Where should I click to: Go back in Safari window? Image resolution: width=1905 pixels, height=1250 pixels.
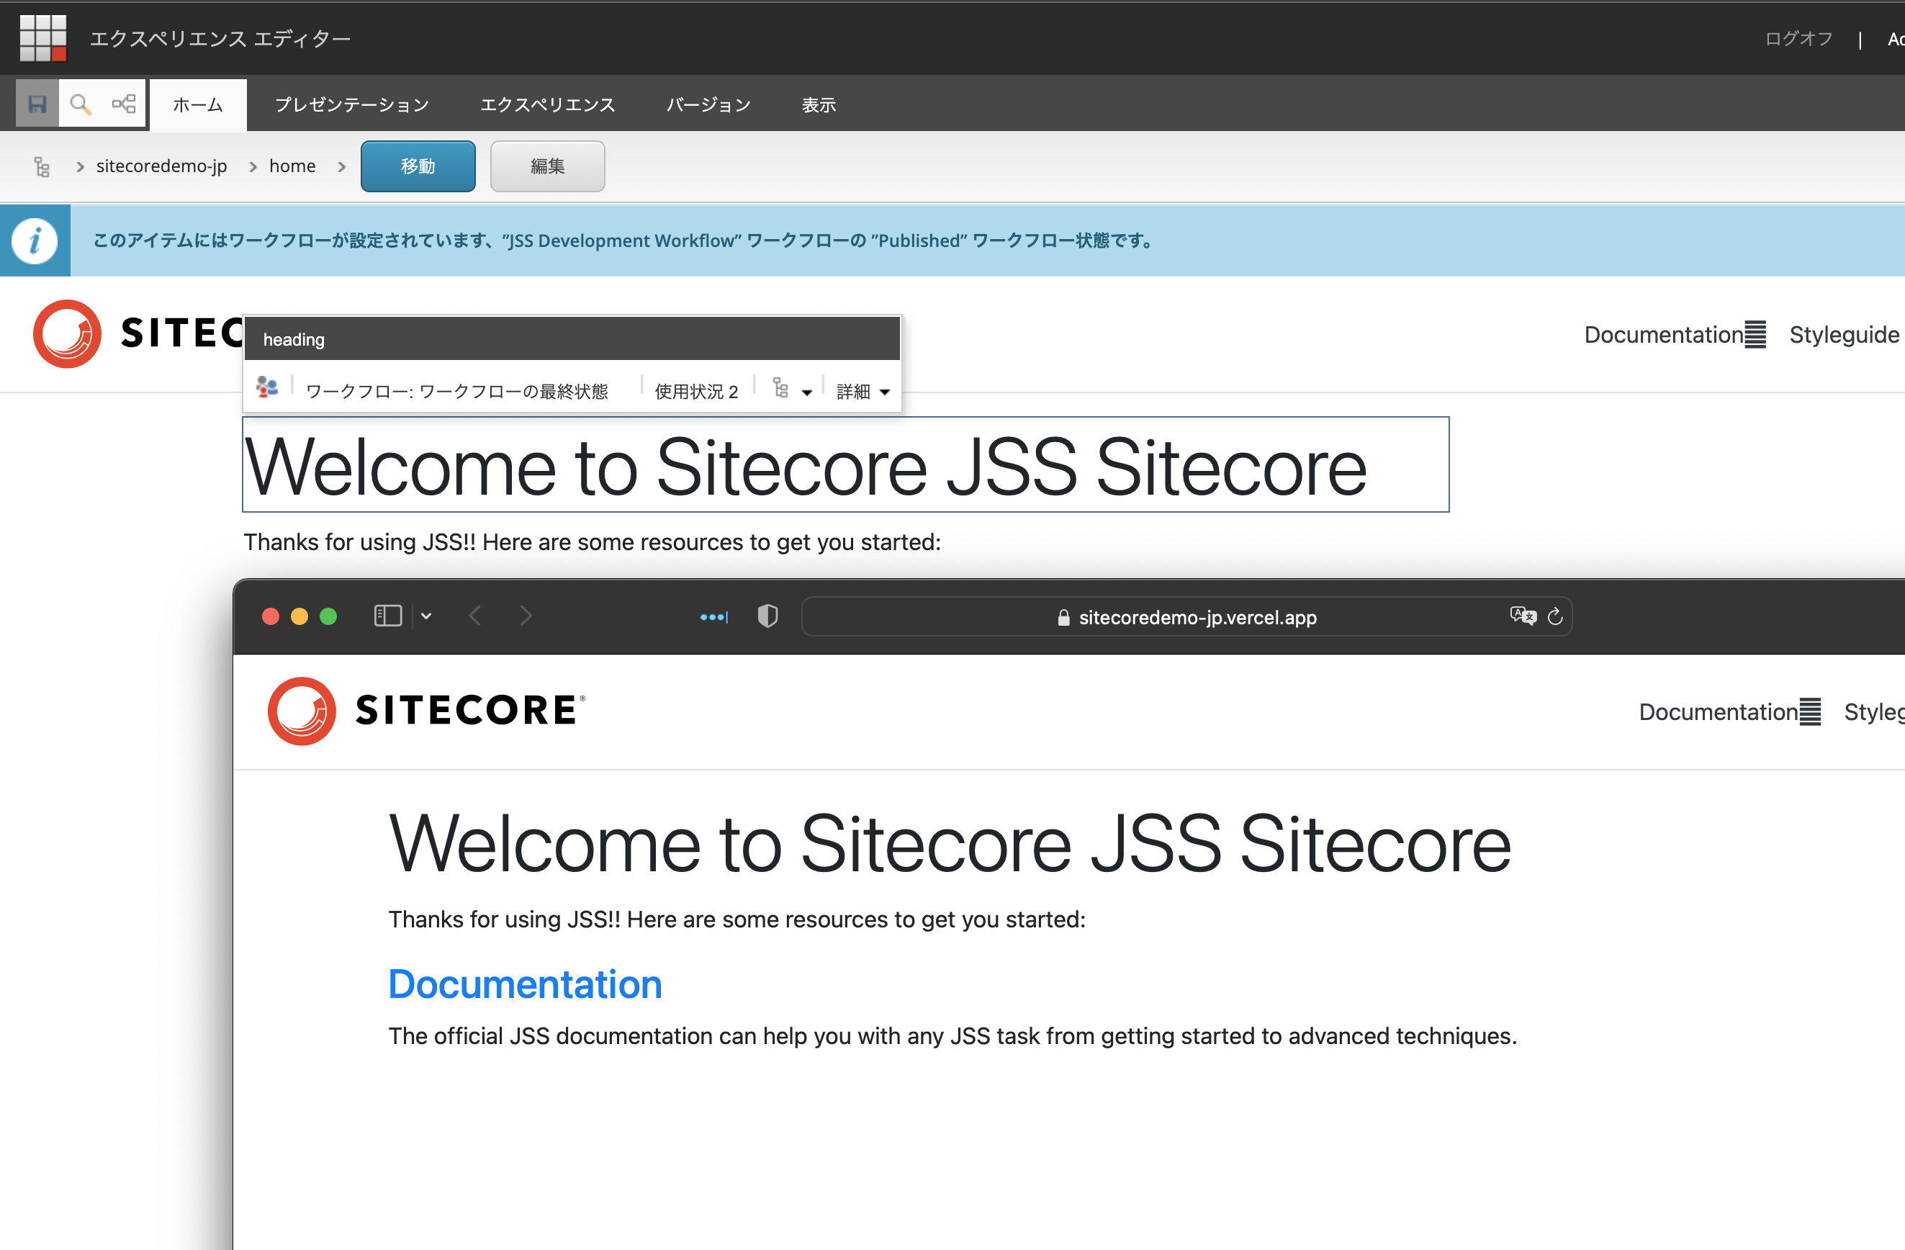[475, 616]
